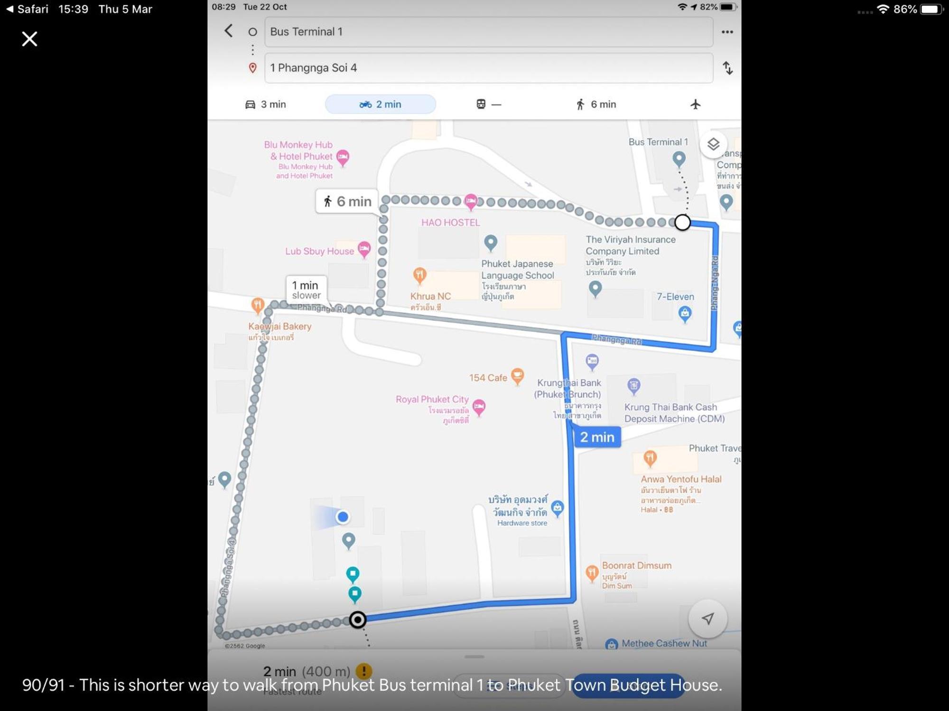The image size is (949, 711).
Task: Tap the route destination bullseye marker
Action: tap(358, 620)
